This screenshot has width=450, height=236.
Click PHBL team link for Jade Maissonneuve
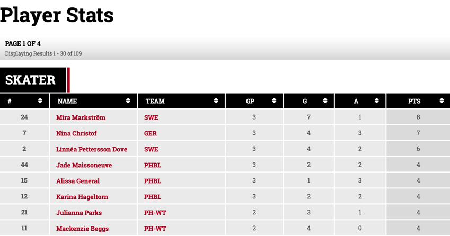pyautogui.click(x=153, y=165)
